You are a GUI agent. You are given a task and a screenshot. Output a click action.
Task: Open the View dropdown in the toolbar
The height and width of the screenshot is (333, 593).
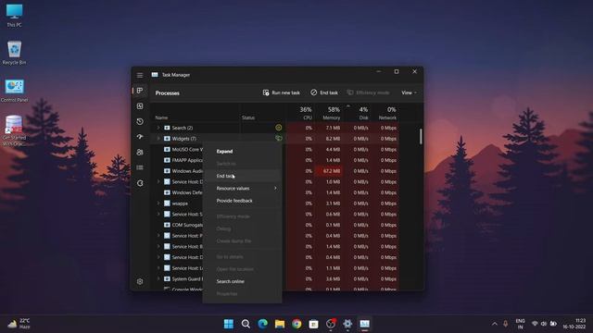point(409,92)
